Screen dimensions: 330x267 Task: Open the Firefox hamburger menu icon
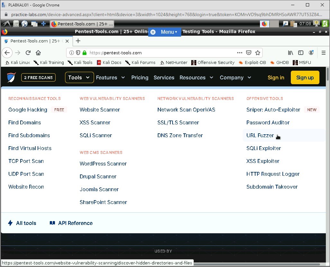[x=323, y=53]
